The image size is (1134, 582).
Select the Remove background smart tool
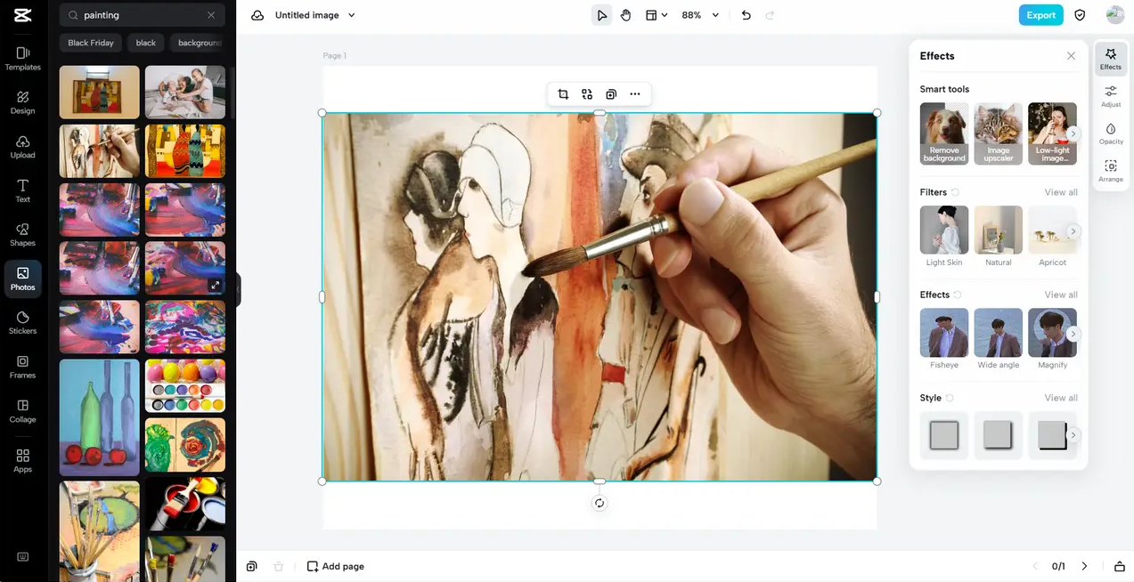944,133
